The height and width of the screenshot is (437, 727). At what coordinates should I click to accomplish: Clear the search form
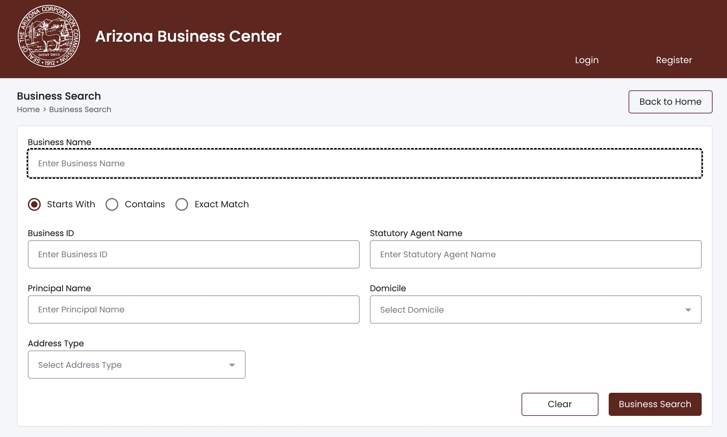coord(560,404)
